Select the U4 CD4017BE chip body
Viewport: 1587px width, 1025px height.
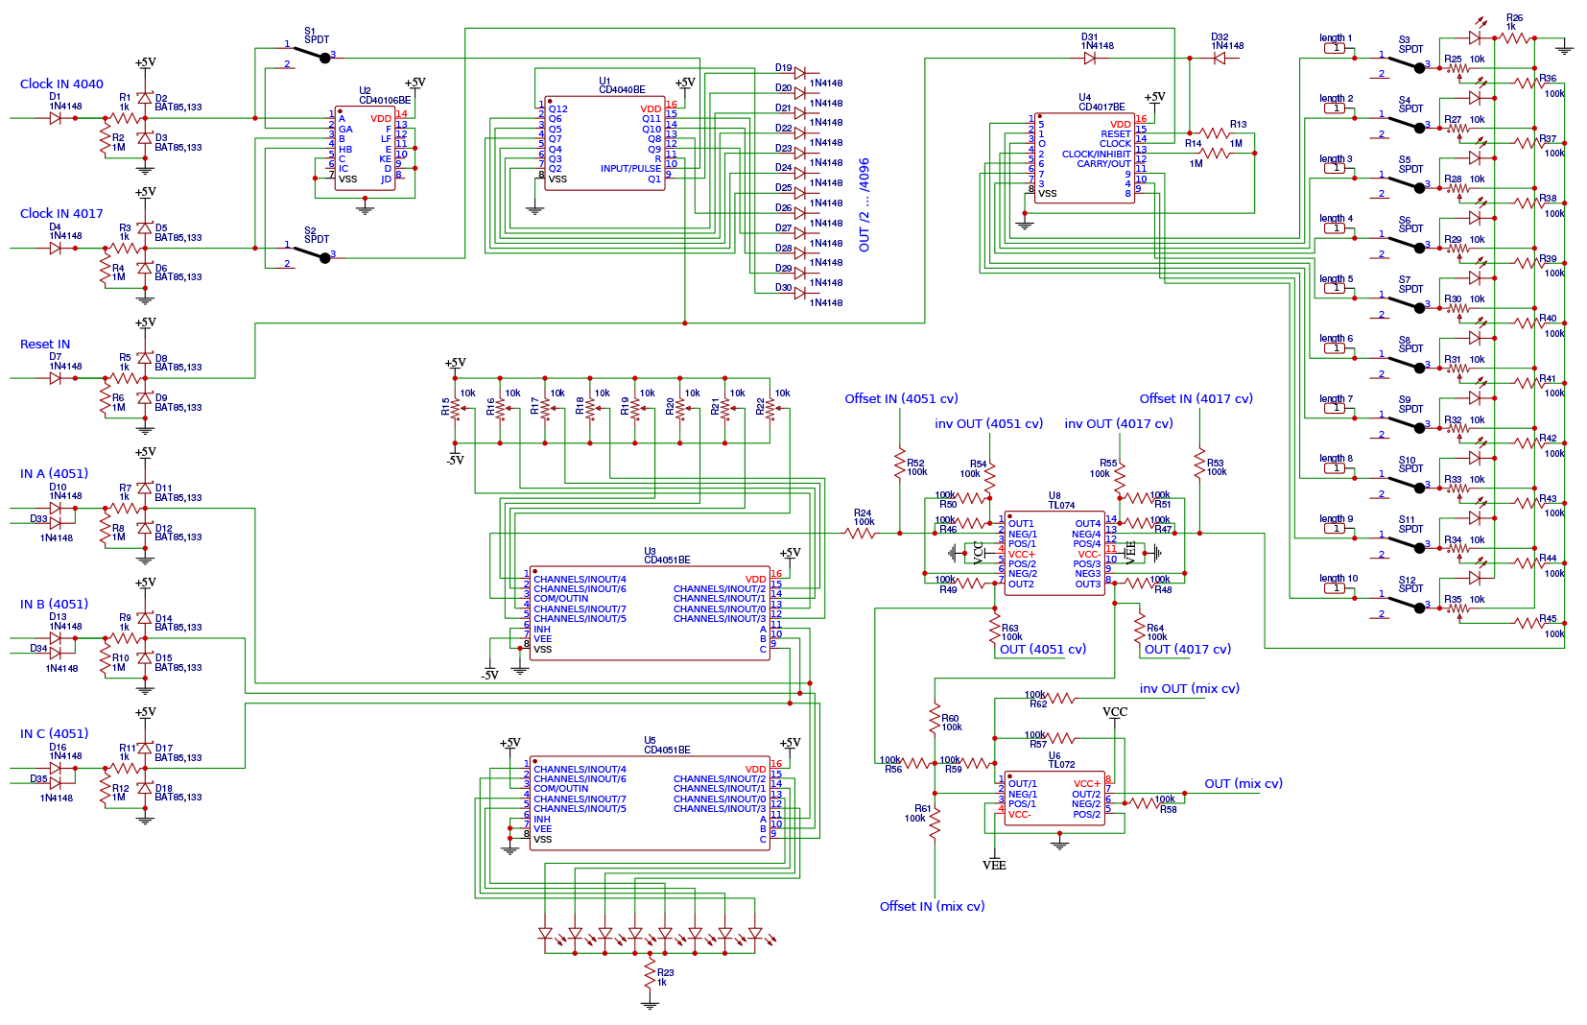(1084, 158)
